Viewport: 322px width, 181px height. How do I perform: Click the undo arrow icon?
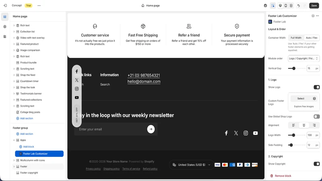299,6
